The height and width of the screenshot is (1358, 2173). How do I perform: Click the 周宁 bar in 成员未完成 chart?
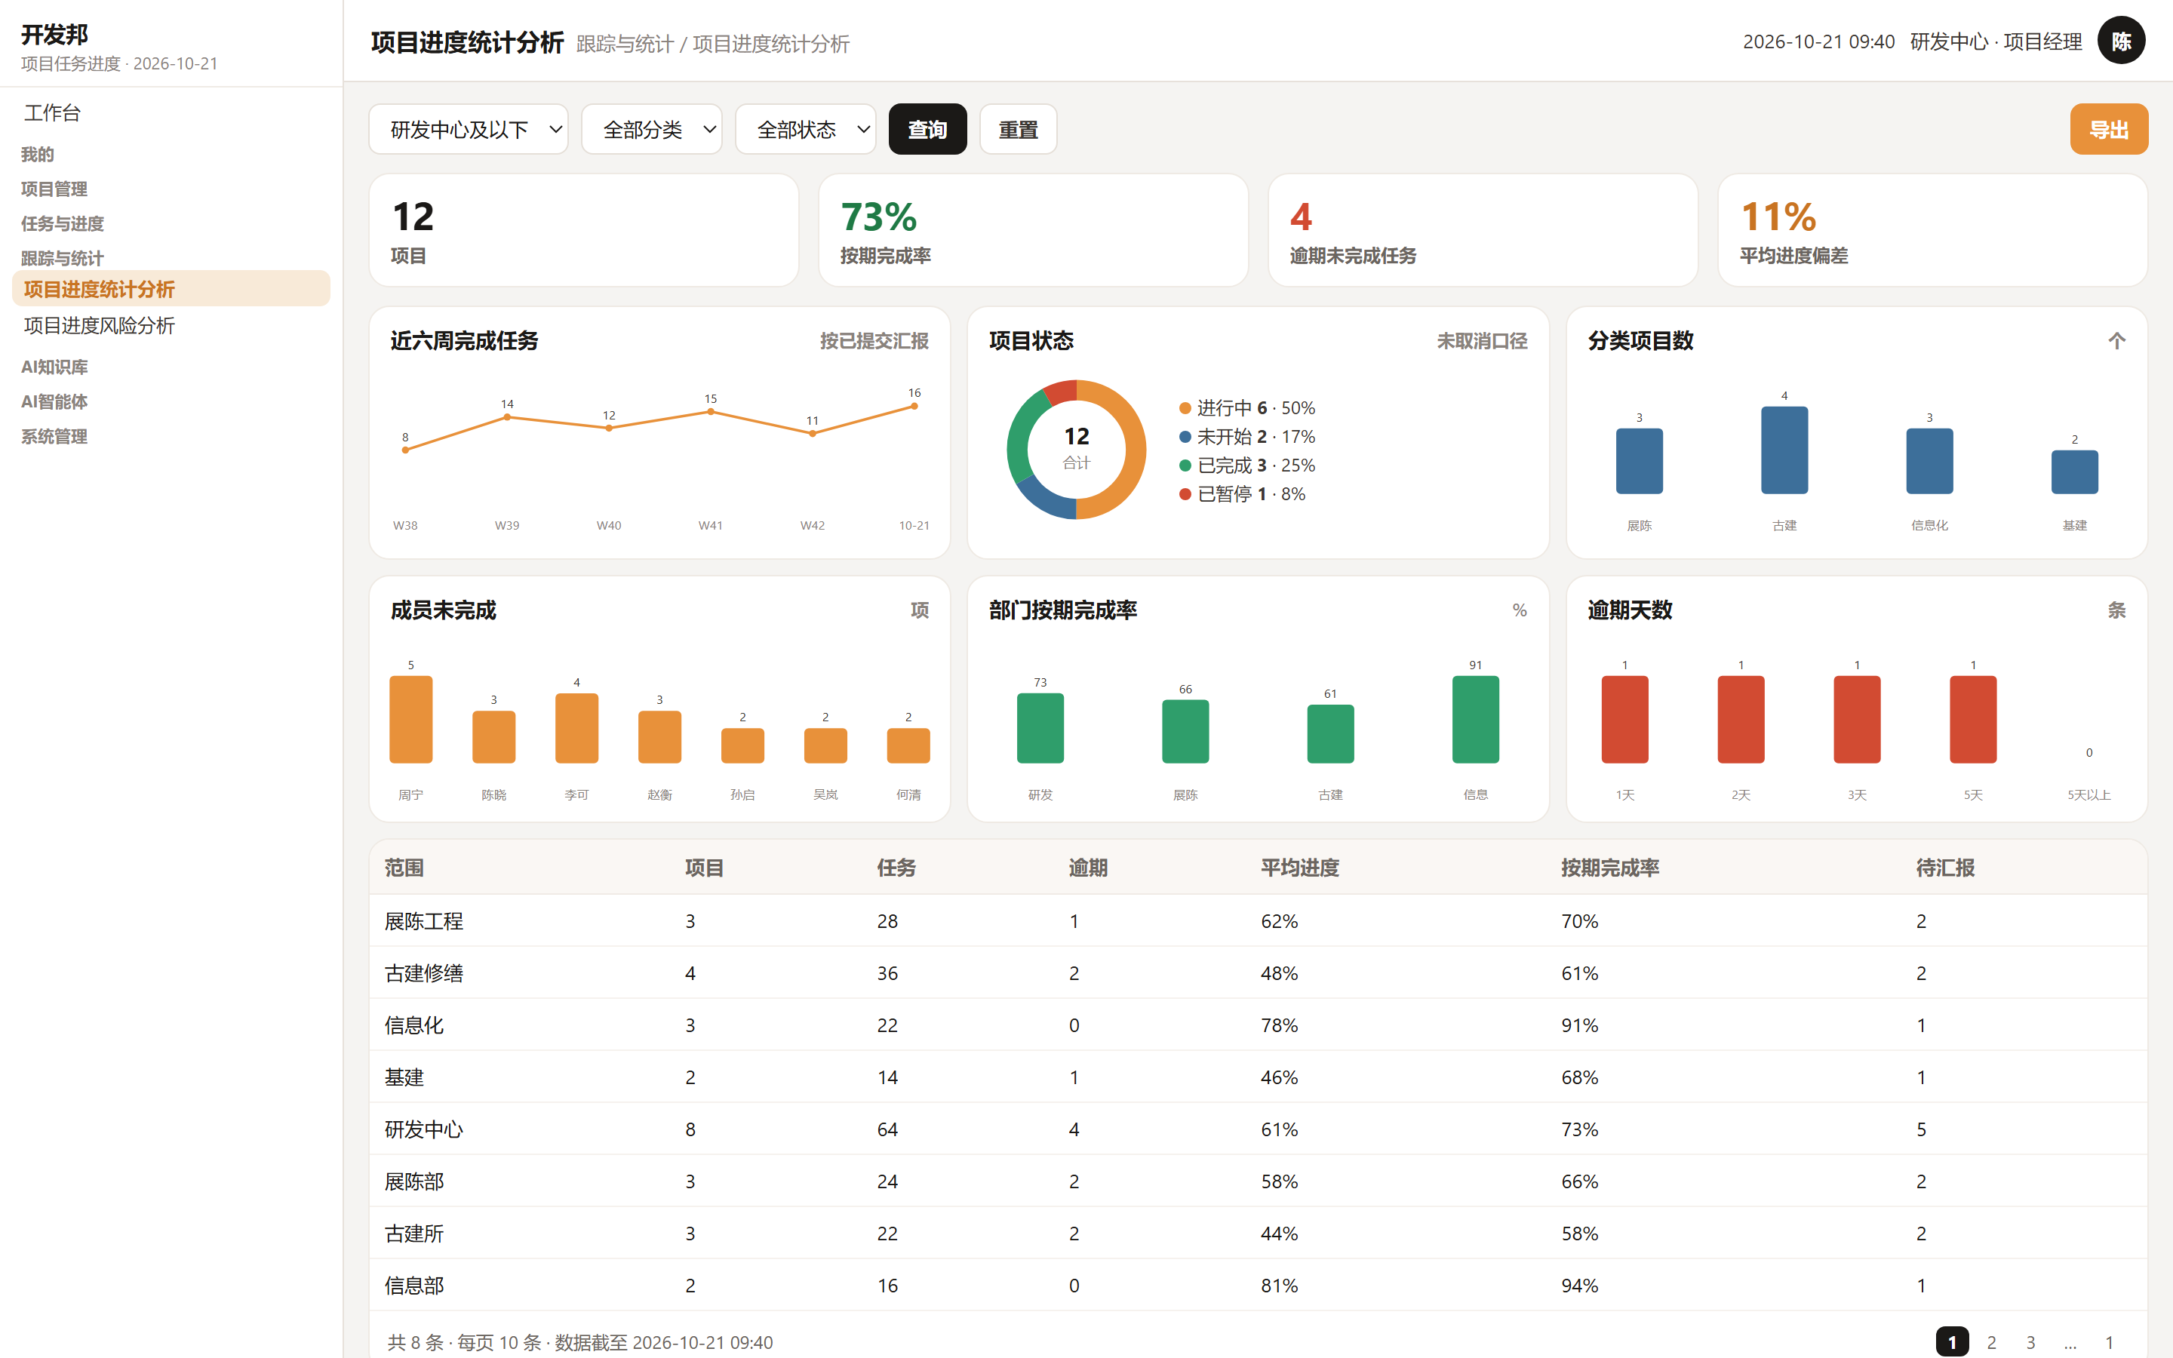point(410,720)
